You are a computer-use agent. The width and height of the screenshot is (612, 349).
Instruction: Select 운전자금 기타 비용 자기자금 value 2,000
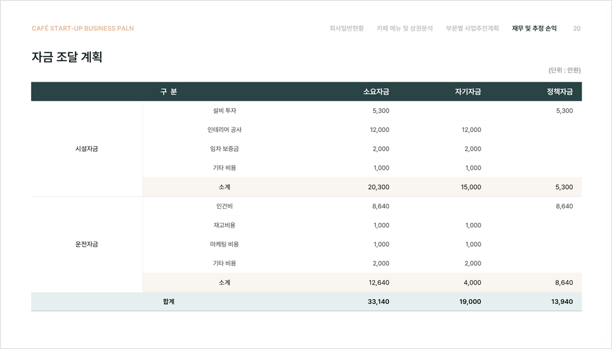[x=473, y=263]
